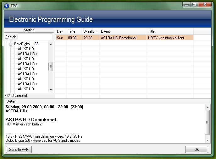Click the details pane scroll down arrow
This screenshot has height=159, width=216.
coord(208,140)
